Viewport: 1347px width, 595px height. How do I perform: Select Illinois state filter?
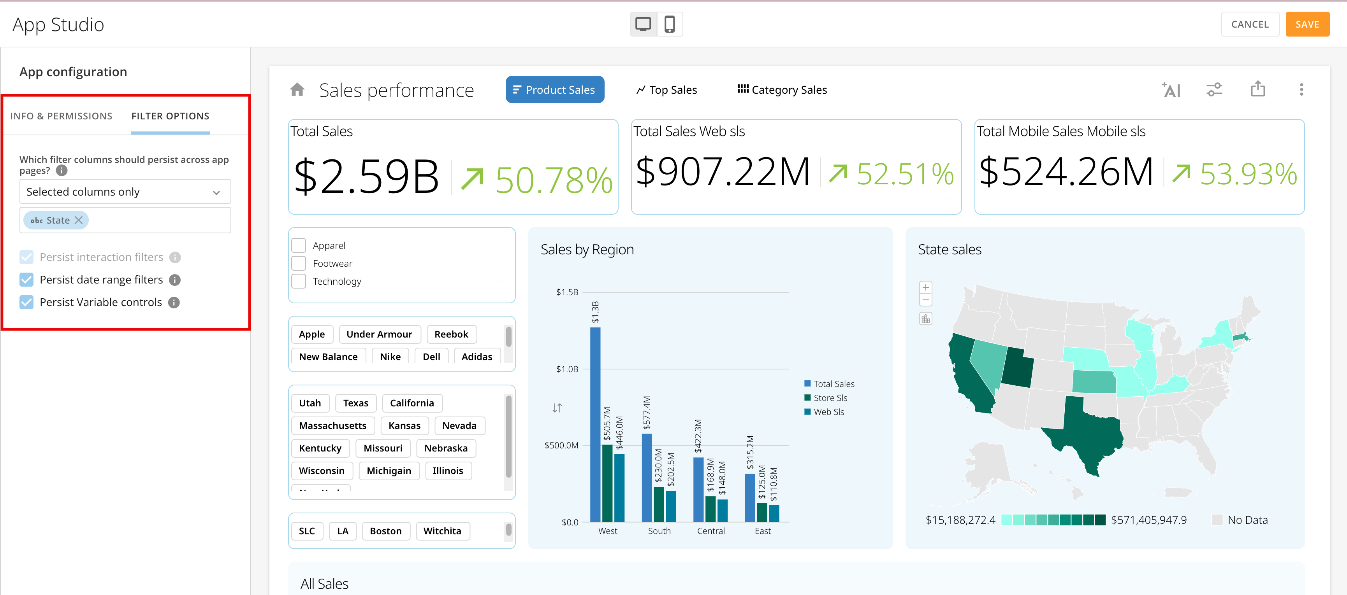pyautogui.click(x=448, y=471)
